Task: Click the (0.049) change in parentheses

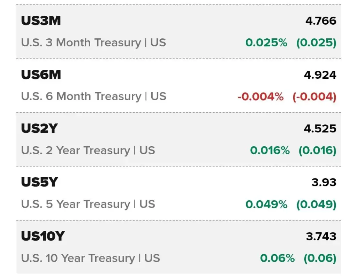Action: [316, 204]
